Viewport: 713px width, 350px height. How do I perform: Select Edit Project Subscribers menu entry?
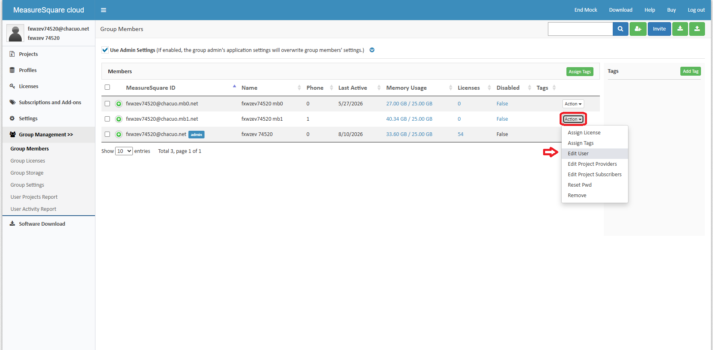pyautogui.click(x=595, y=175)
